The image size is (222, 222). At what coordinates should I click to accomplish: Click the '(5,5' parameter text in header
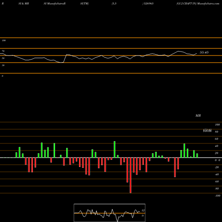pyautogui.click(x=114, y=4)
